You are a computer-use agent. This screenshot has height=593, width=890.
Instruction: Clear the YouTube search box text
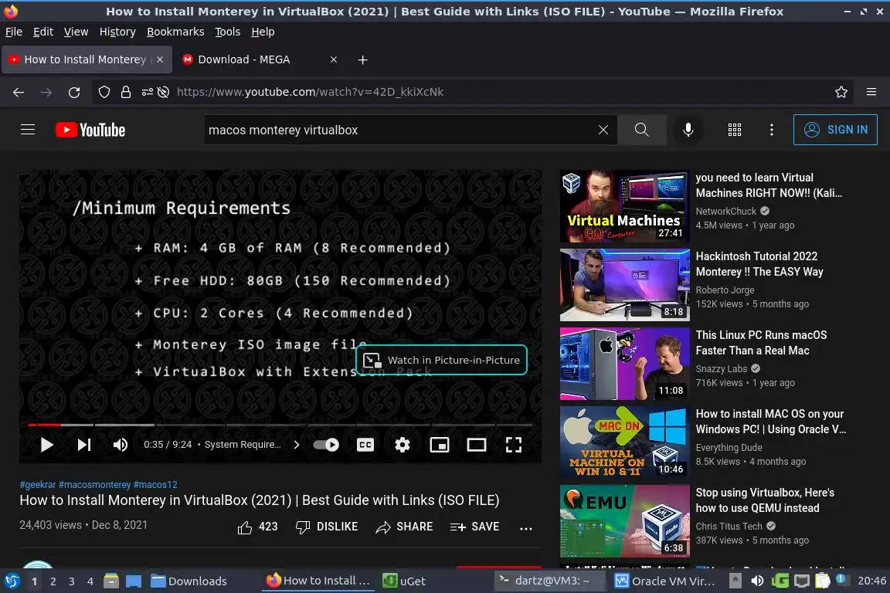(603, 130)
